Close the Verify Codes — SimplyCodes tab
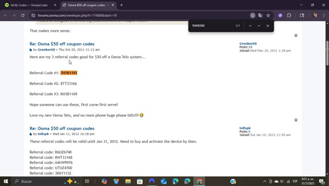The height and width of the screenshot is (186, 329). (x=55, y=5)
